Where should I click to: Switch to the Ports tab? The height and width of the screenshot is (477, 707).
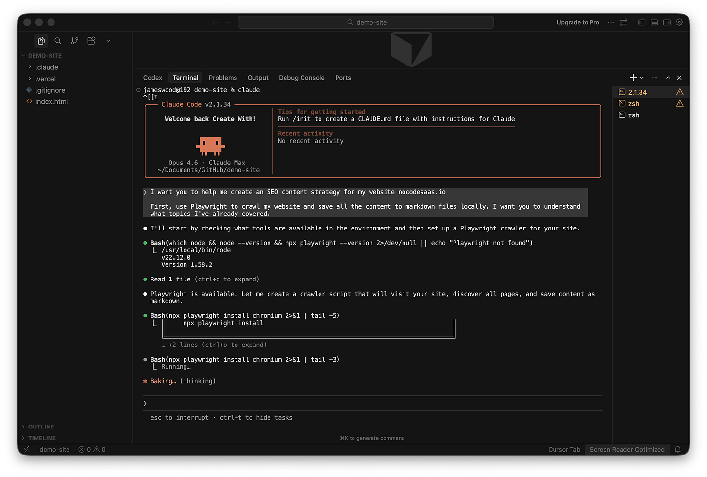(x=343, y=78)
